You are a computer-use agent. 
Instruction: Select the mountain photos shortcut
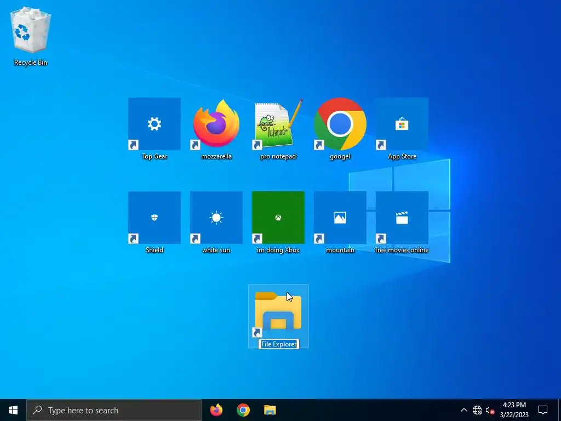pyautogui.click(x=340, y=218)
